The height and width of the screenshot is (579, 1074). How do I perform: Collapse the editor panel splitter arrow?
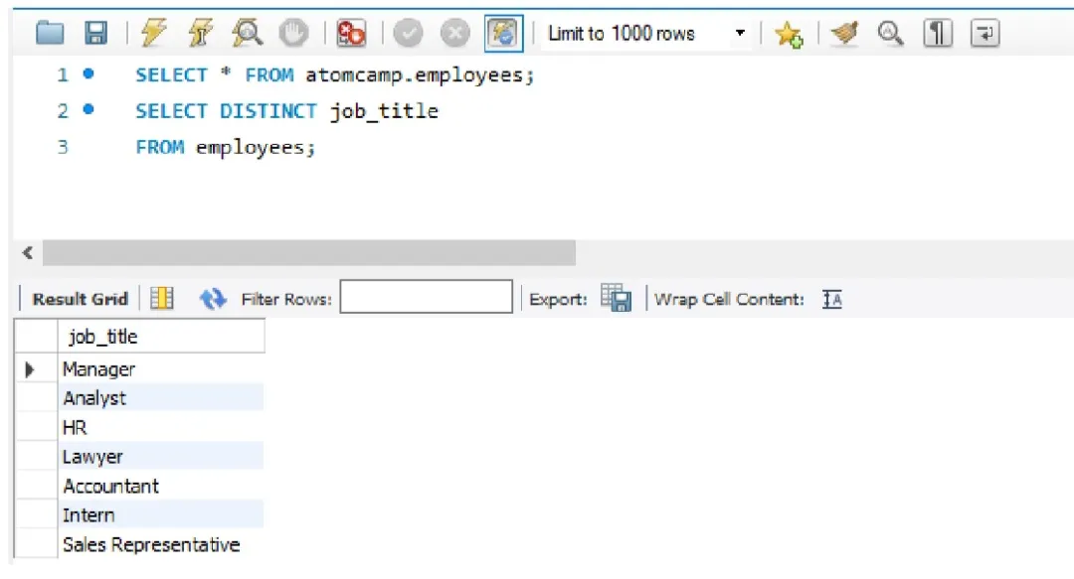click(x=29, y=252)
